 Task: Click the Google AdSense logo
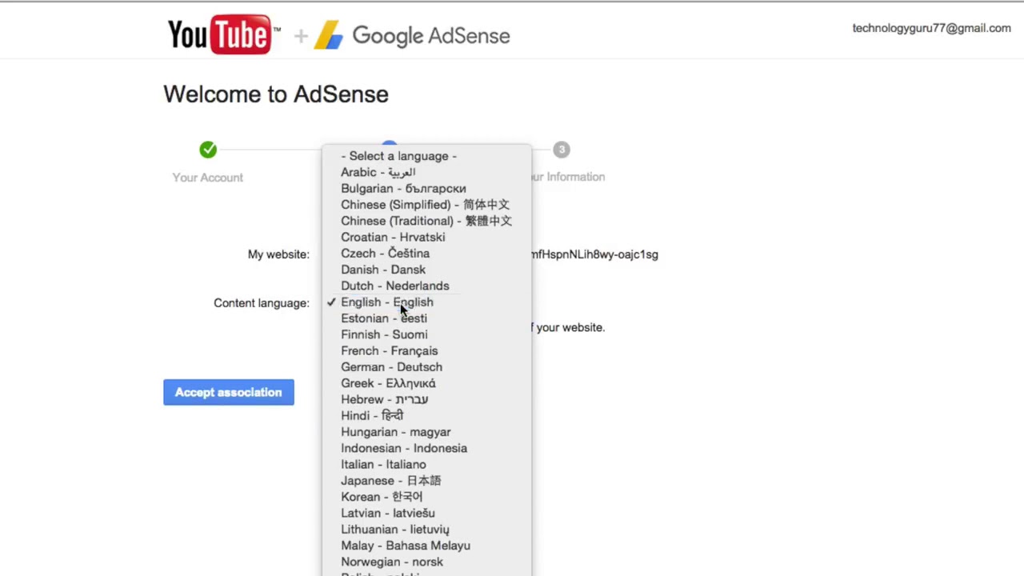pos(412,36)
